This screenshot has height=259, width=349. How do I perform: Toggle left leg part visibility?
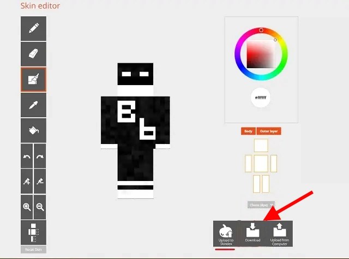point(256,184)
